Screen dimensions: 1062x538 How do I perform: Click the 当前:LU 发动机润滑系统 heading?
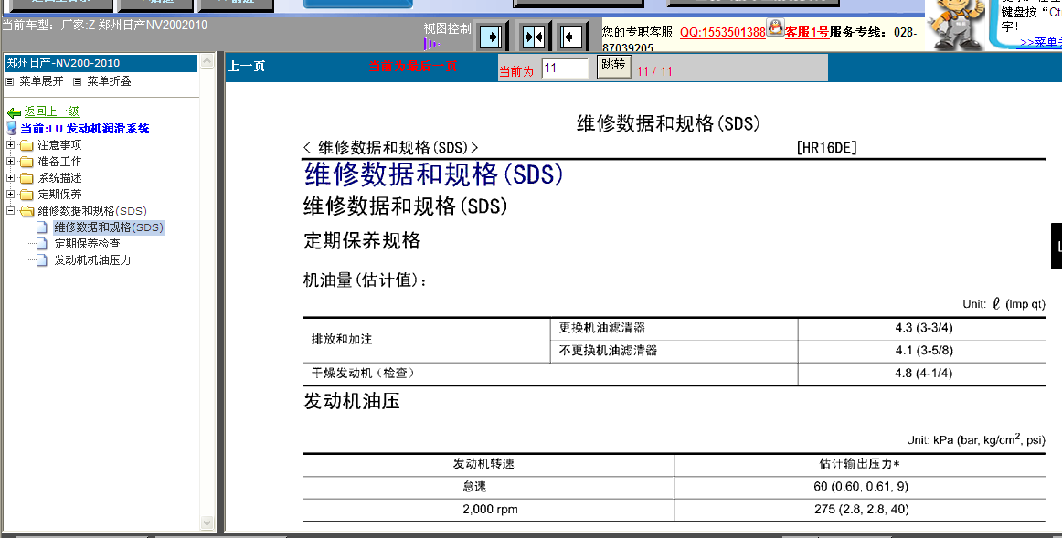pos(85,129)
